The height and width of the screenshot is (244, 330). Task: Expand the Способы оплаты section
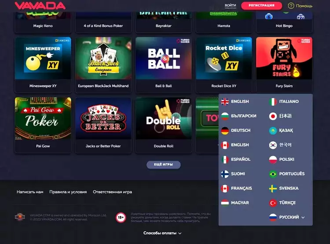(x=162, y=233)
